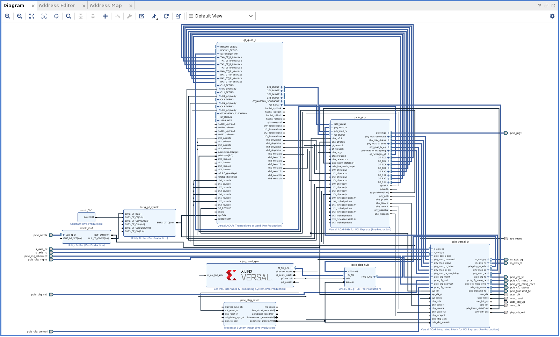Select the const_1b1 constant block
Viewport: 560px width, 337px height.
coord(86,217)
